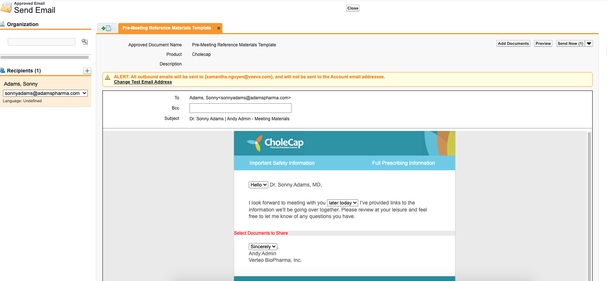This screenshot has height=281, width=607.
Task: Click the organization search magnifier icon
Action: (x=85, y=42)
